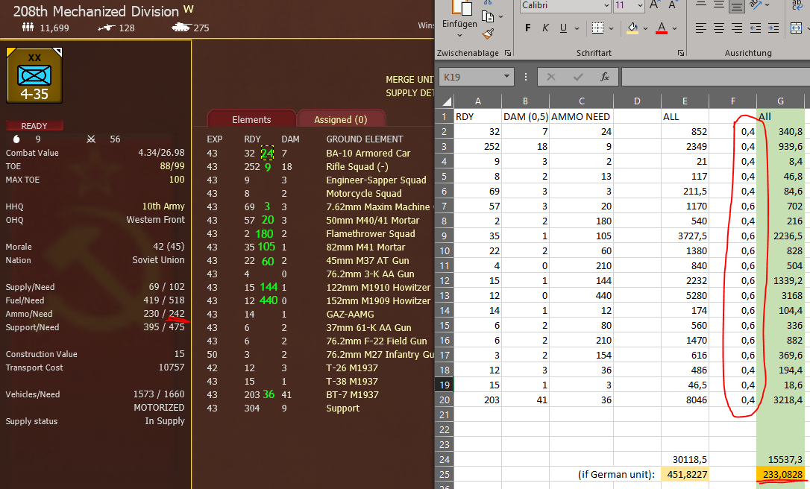Switch to the Elements tab
The image size is (810, 489).
(251, 119)
